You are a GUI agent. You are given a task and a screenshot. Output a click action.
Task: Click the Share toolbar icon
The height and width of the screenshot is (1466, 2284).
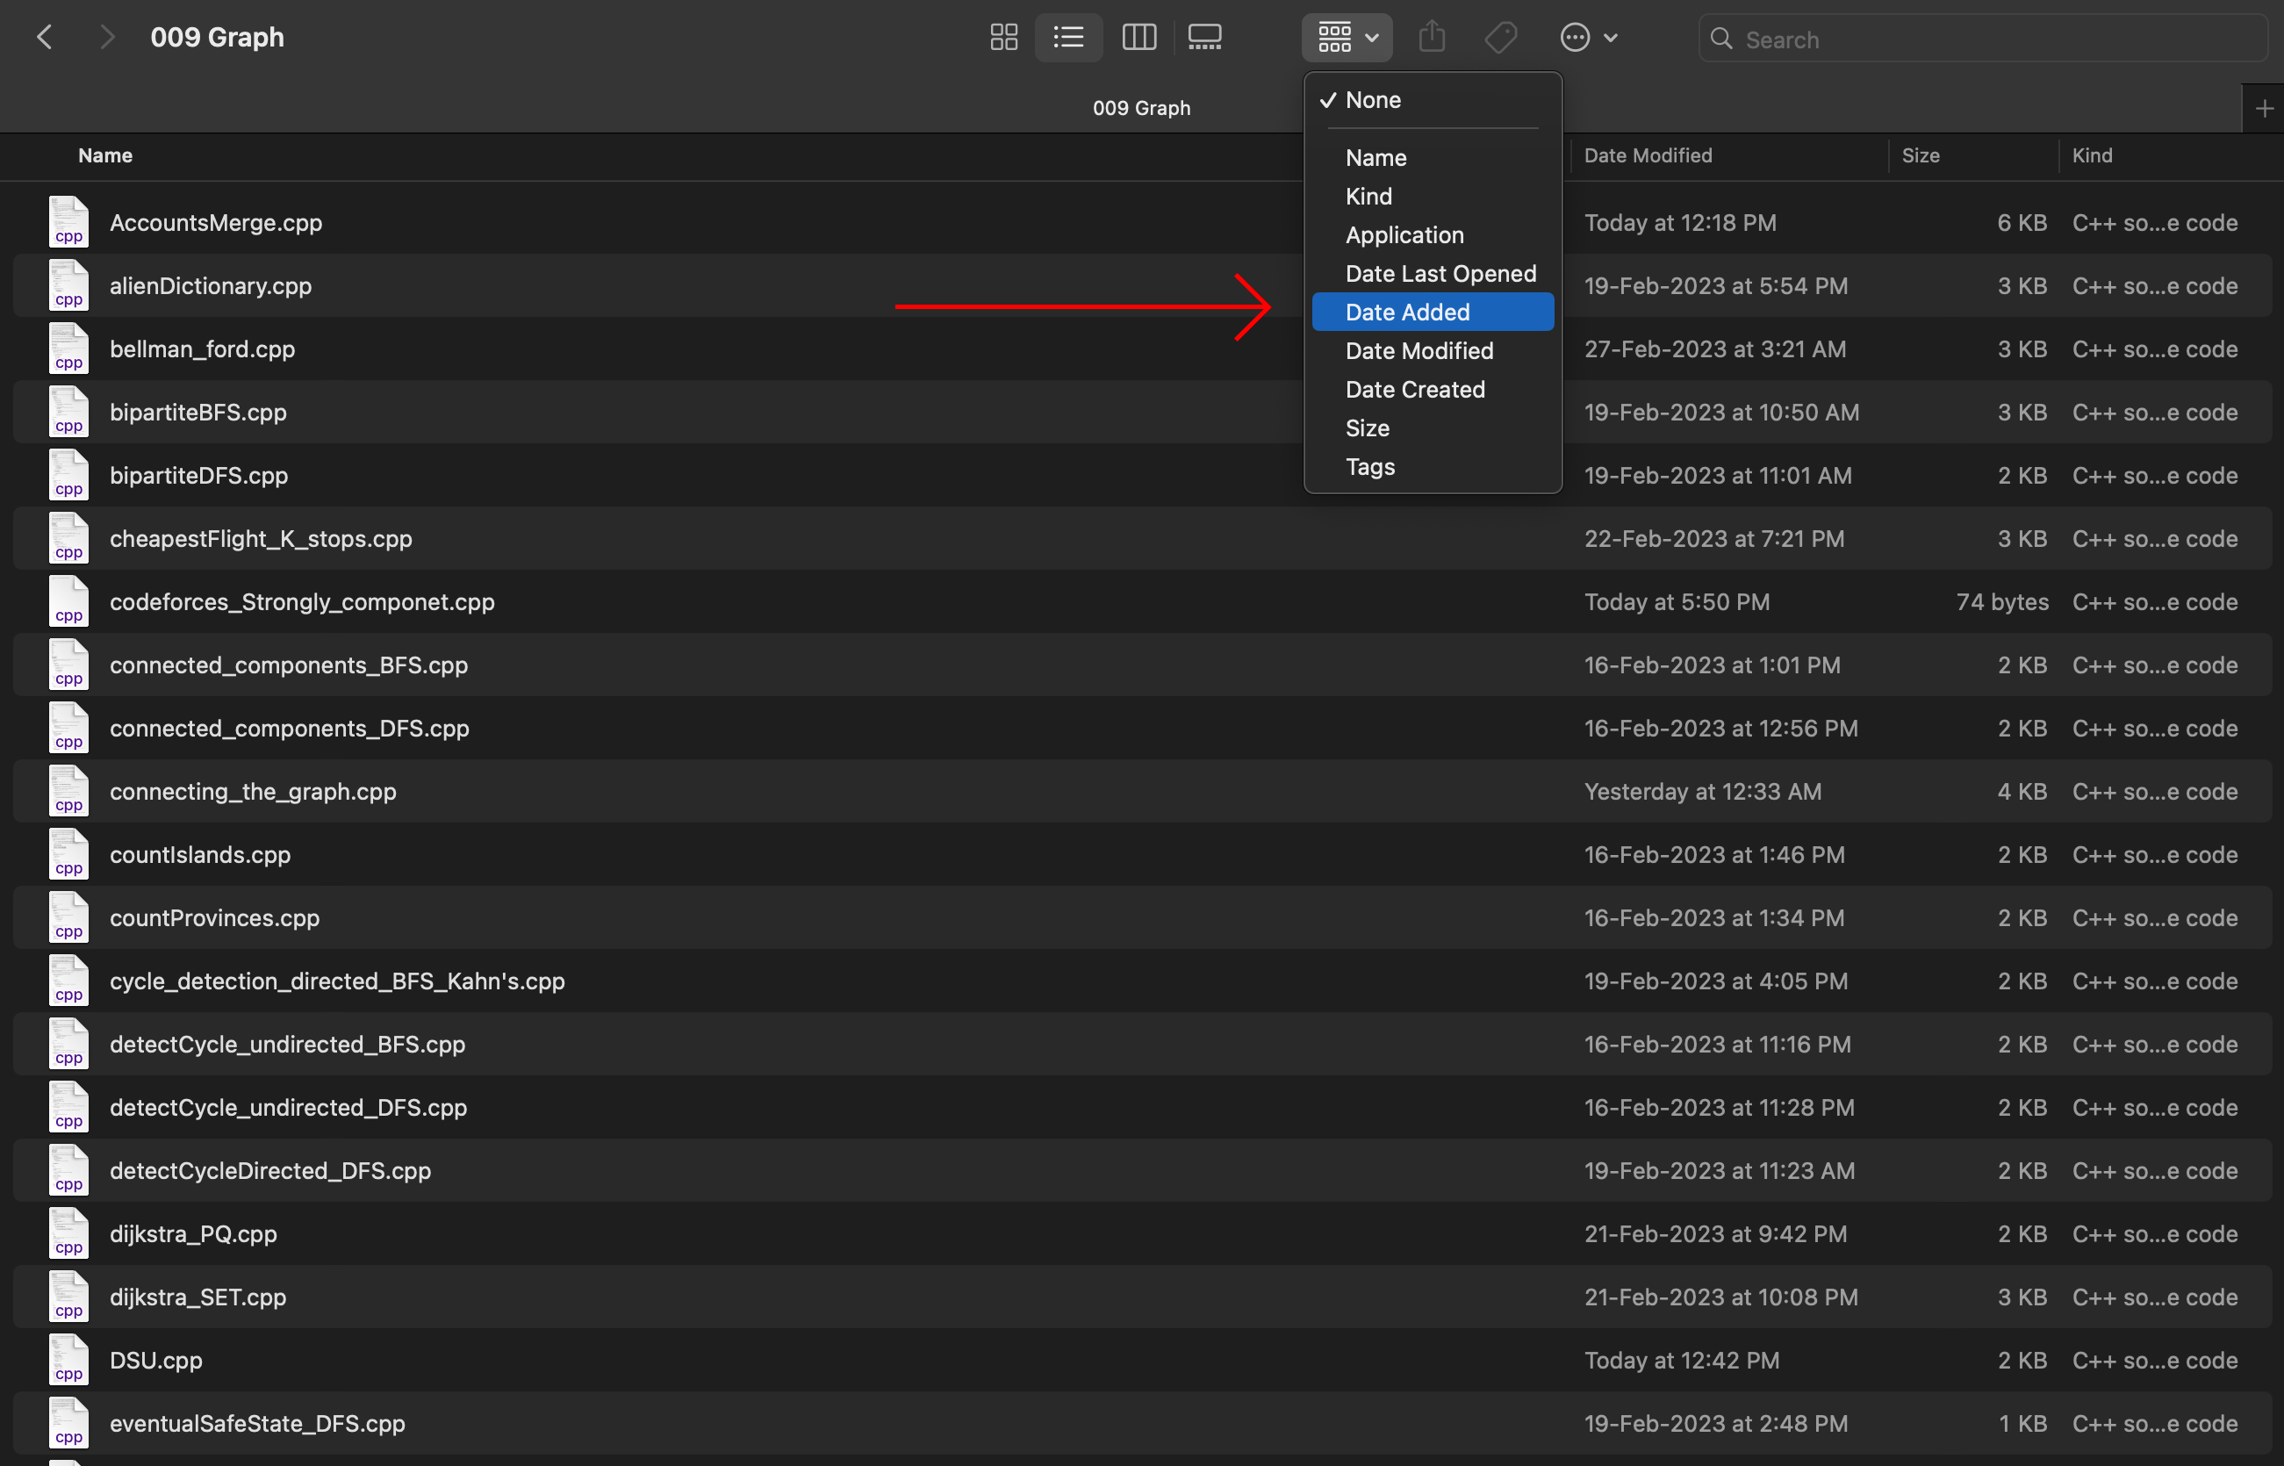pos(1432,38)
